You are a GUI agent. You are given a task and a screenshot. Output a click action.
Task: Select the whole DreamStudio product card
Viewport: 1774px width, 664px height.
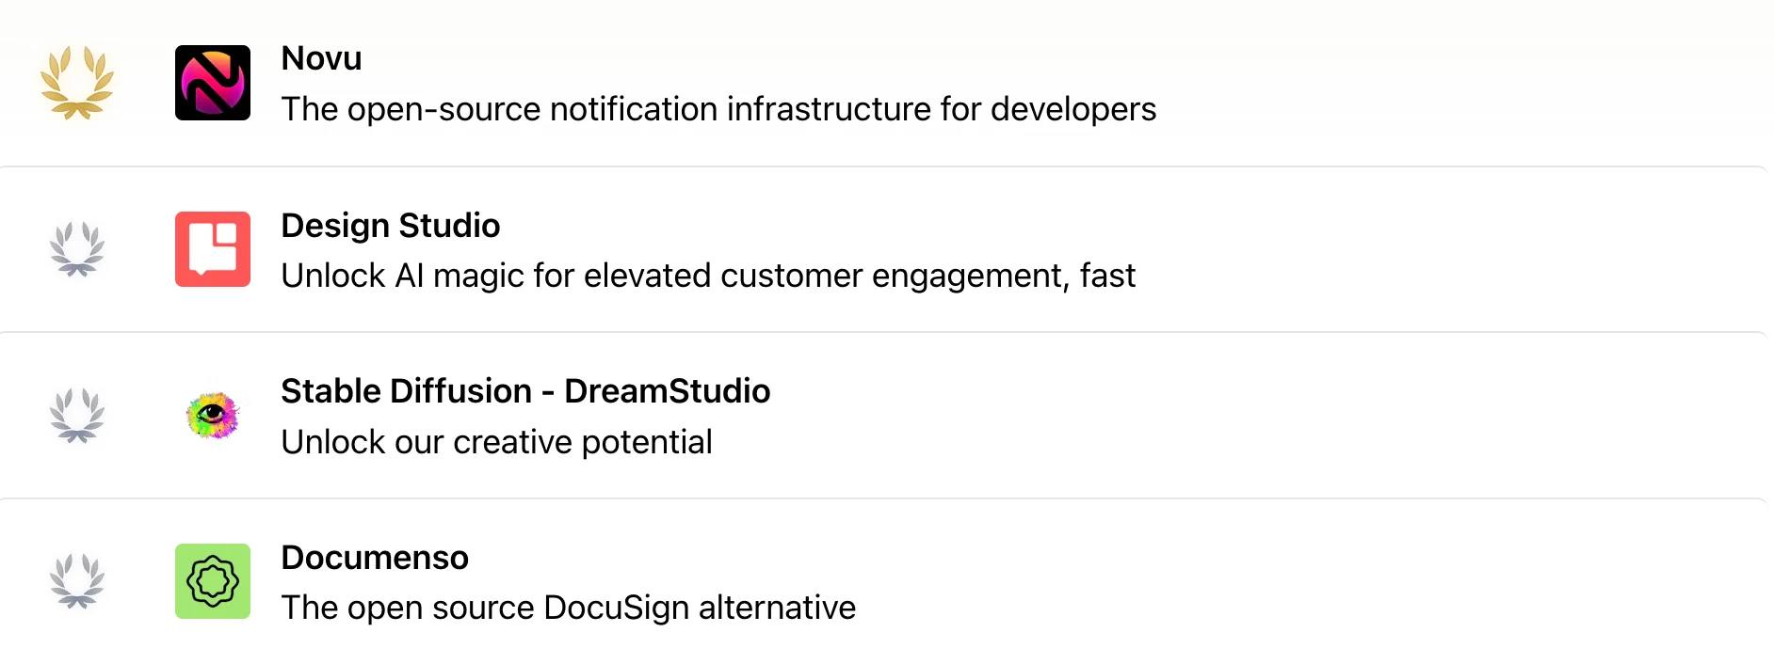[x=883, y=416]
